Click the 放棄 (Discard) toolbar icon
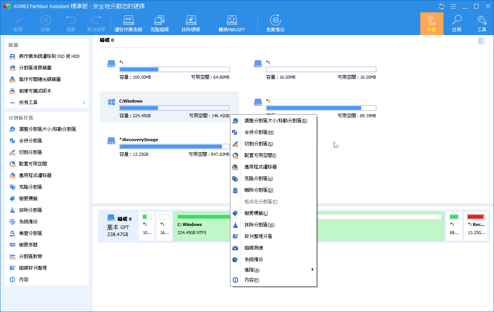 46,24
